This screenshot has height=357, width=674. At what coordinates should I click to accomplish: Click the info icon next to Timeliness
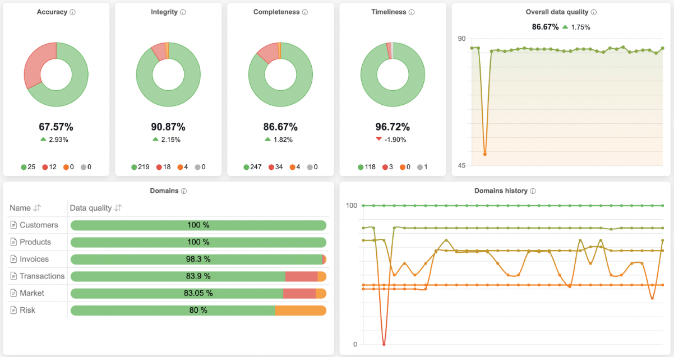[x=412, y=12]
